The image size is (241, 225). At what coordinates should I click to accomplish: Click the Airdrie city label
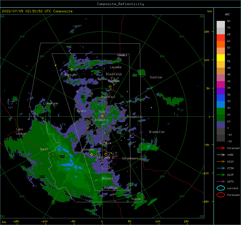[x=106, y=143]
